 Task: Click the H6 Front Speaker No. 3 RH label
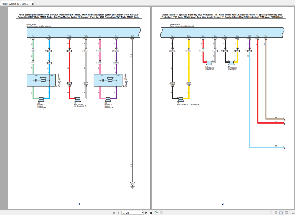80,105
